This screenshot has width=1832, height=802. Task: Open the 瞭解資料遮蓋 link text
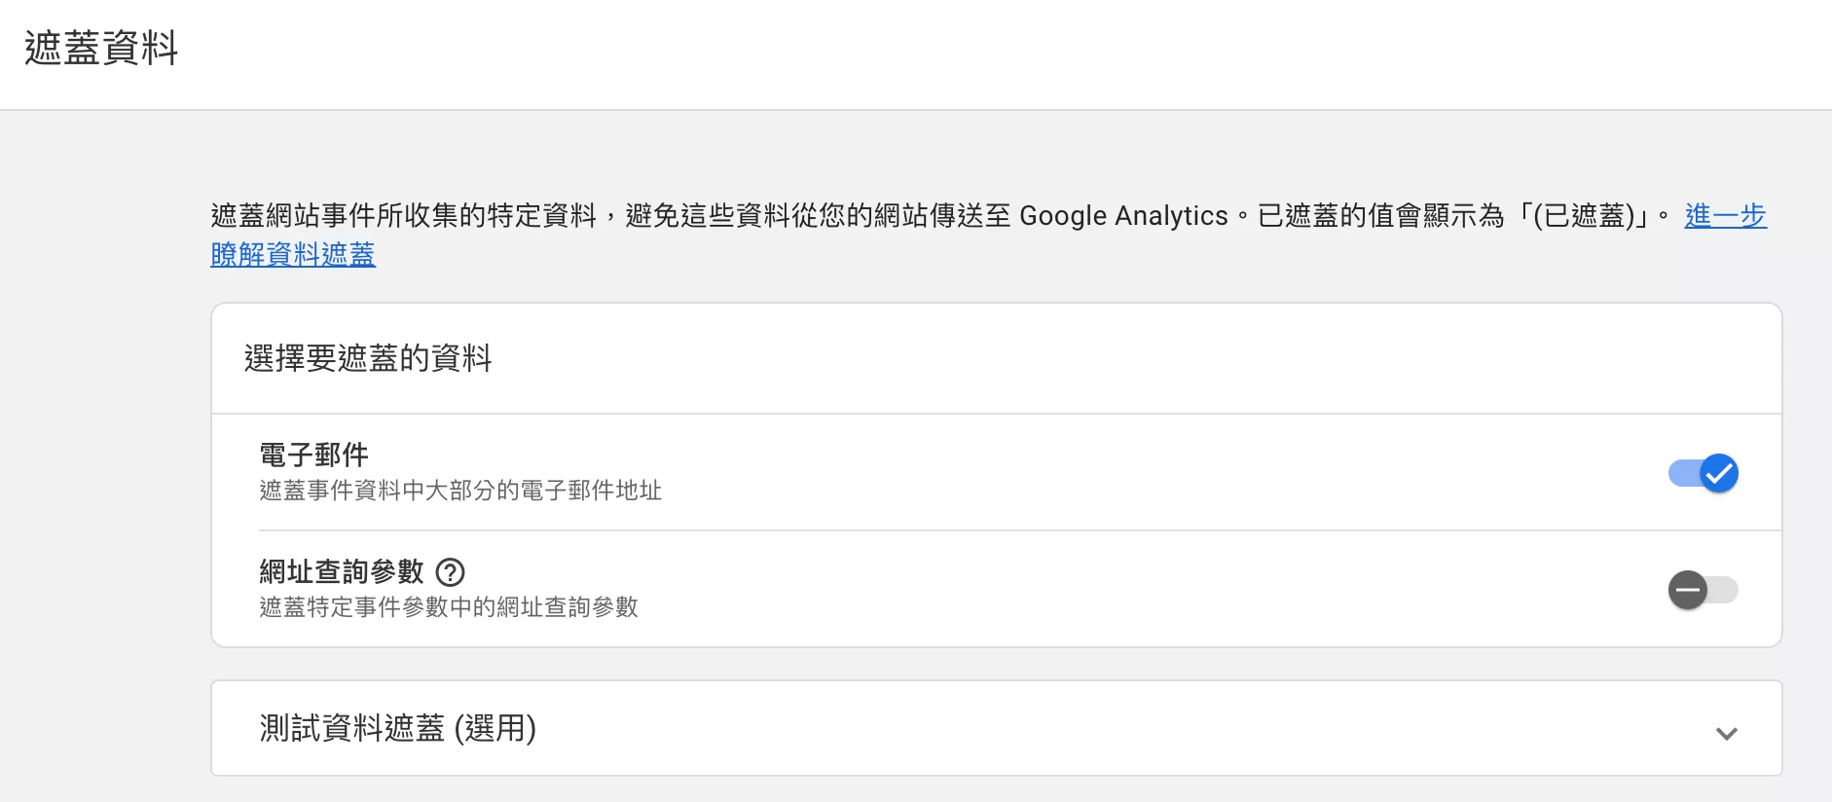293,254
